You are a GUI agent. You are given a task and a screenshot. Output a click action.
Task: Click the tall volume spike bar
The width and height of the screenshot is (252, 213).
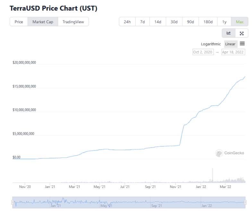click(213, 175)
